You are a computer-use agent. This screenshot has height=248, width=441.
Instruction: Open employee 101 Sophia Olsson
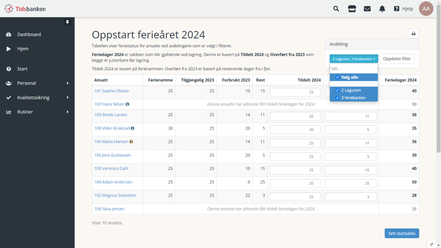coord(112,91)
